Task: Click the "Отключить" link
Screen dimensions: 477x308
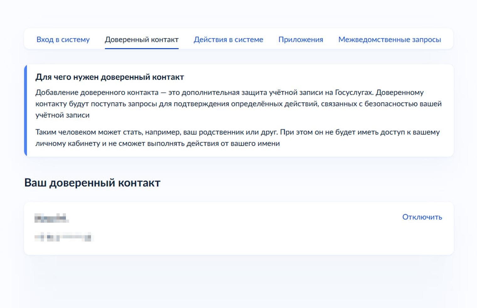Action: tap(422, 217)
